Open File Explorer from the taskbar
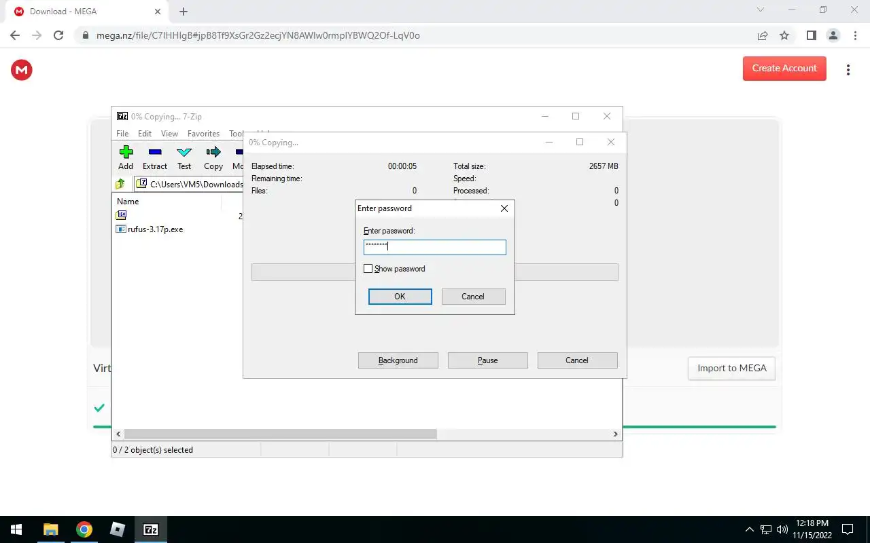Viewport: 870px width, 543px height. (51, 529)
